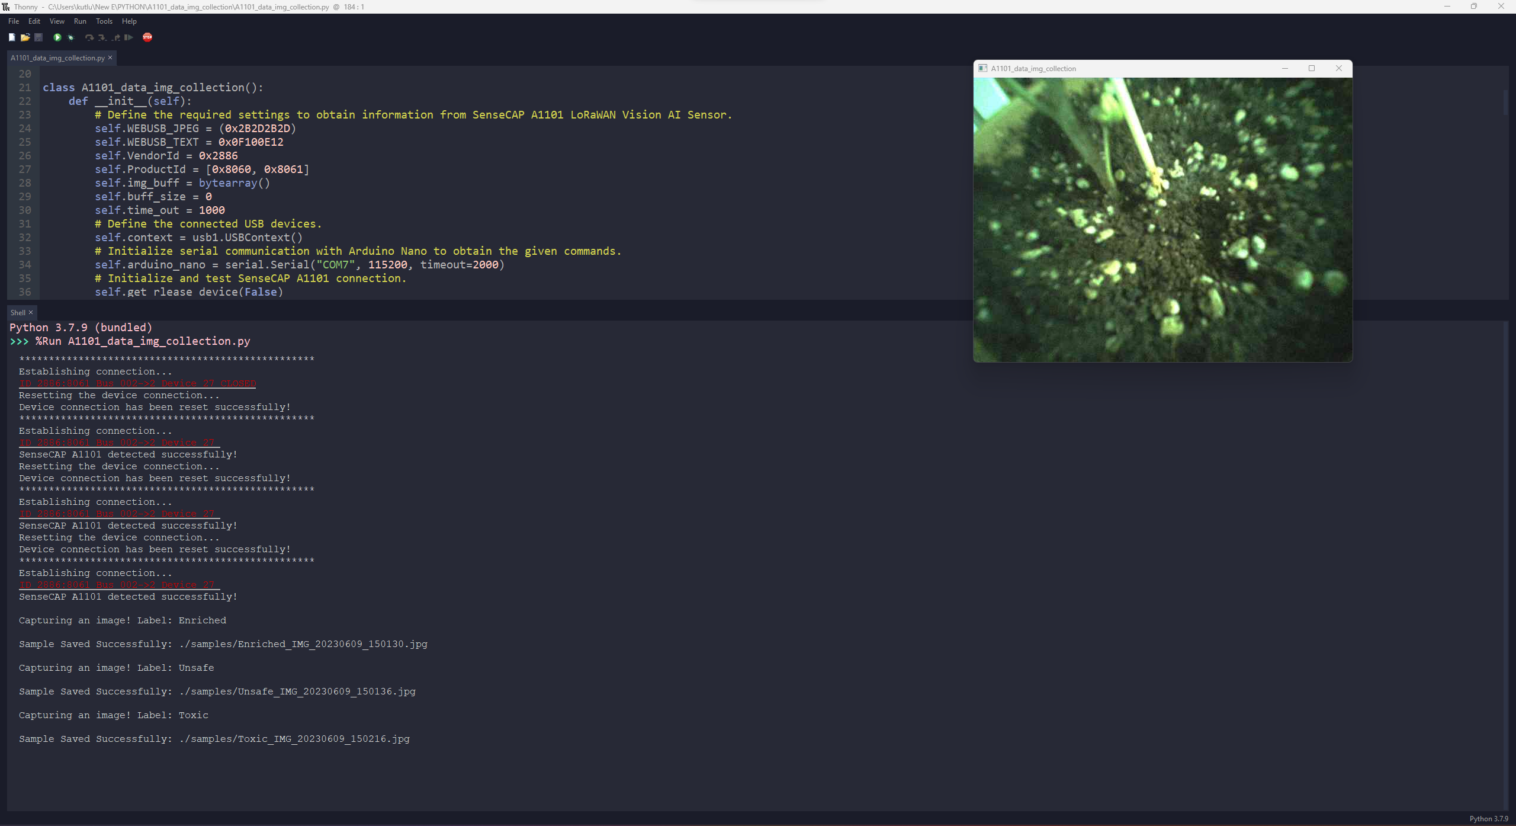Close the A1101_data_img_collection.py tab
The width and height of the screenshot is (1516, 826).
tap(110, 57)
